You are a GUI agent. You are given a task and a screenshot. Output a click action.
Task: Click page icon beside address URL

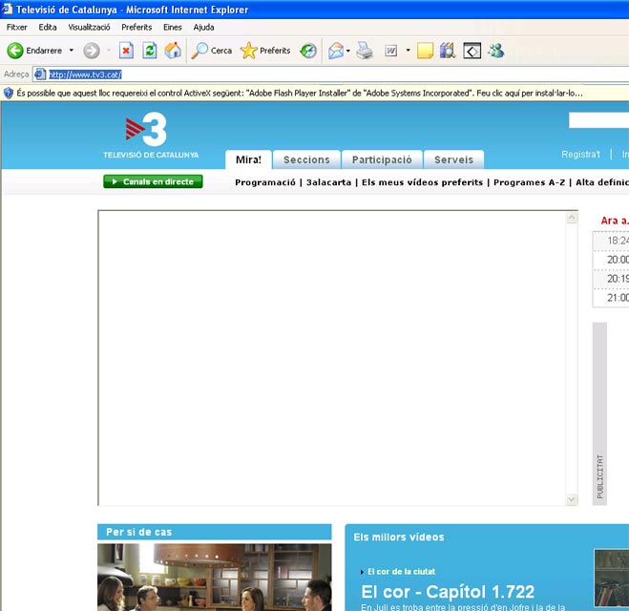(x=40, y=74)
